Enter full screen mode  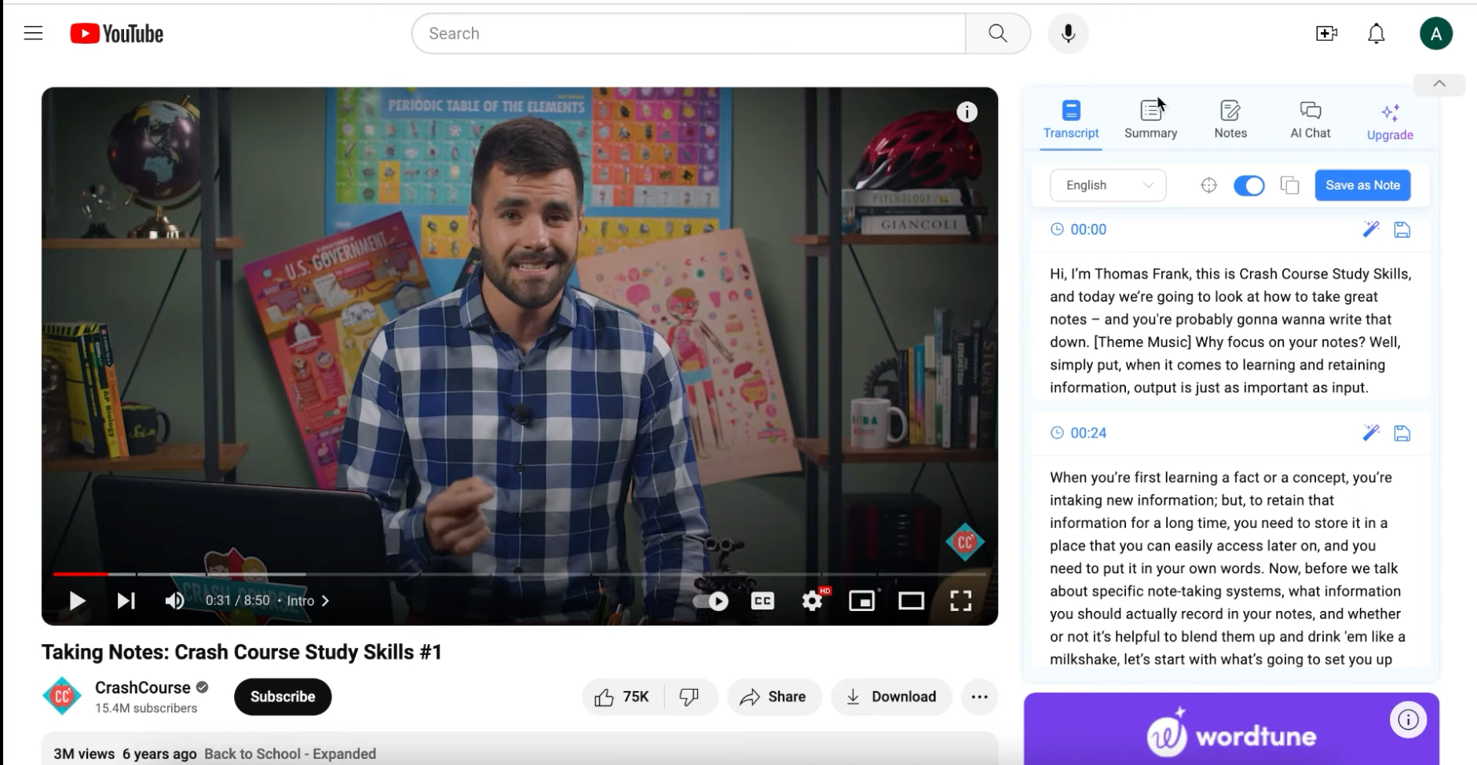960,601
